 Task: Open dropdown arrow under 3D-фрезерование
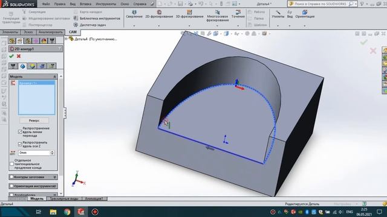(189, 25)
